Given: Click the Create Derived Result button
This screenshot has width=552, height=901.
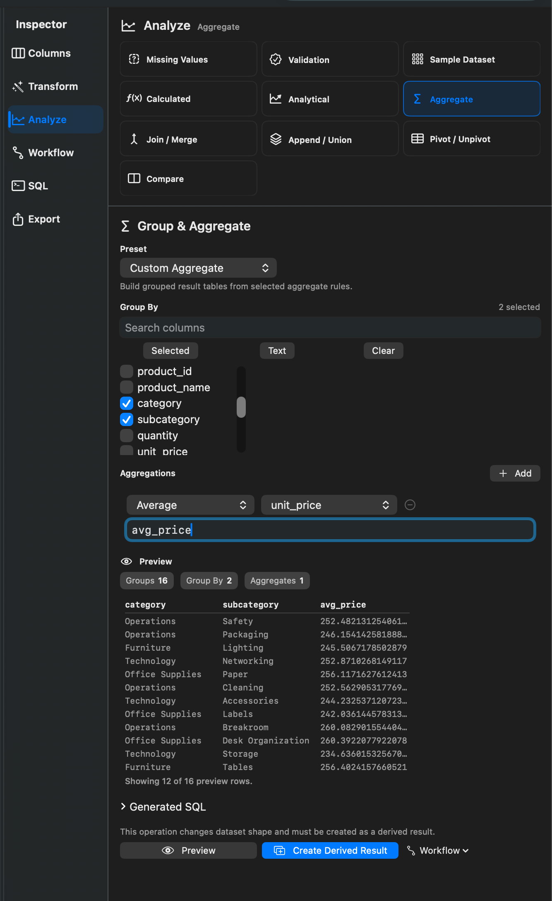Looking at the screenshot, I should [330, 850].
